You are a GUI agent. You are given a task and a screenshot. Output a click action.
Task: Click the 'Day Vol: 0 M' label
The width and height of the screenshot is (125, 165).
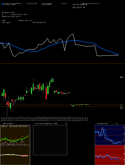pos(78,7)
